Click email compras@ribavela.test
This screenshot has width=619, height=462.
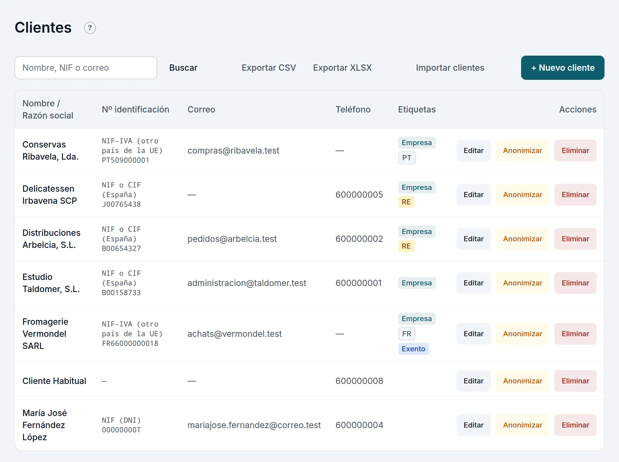pos(233,151)
